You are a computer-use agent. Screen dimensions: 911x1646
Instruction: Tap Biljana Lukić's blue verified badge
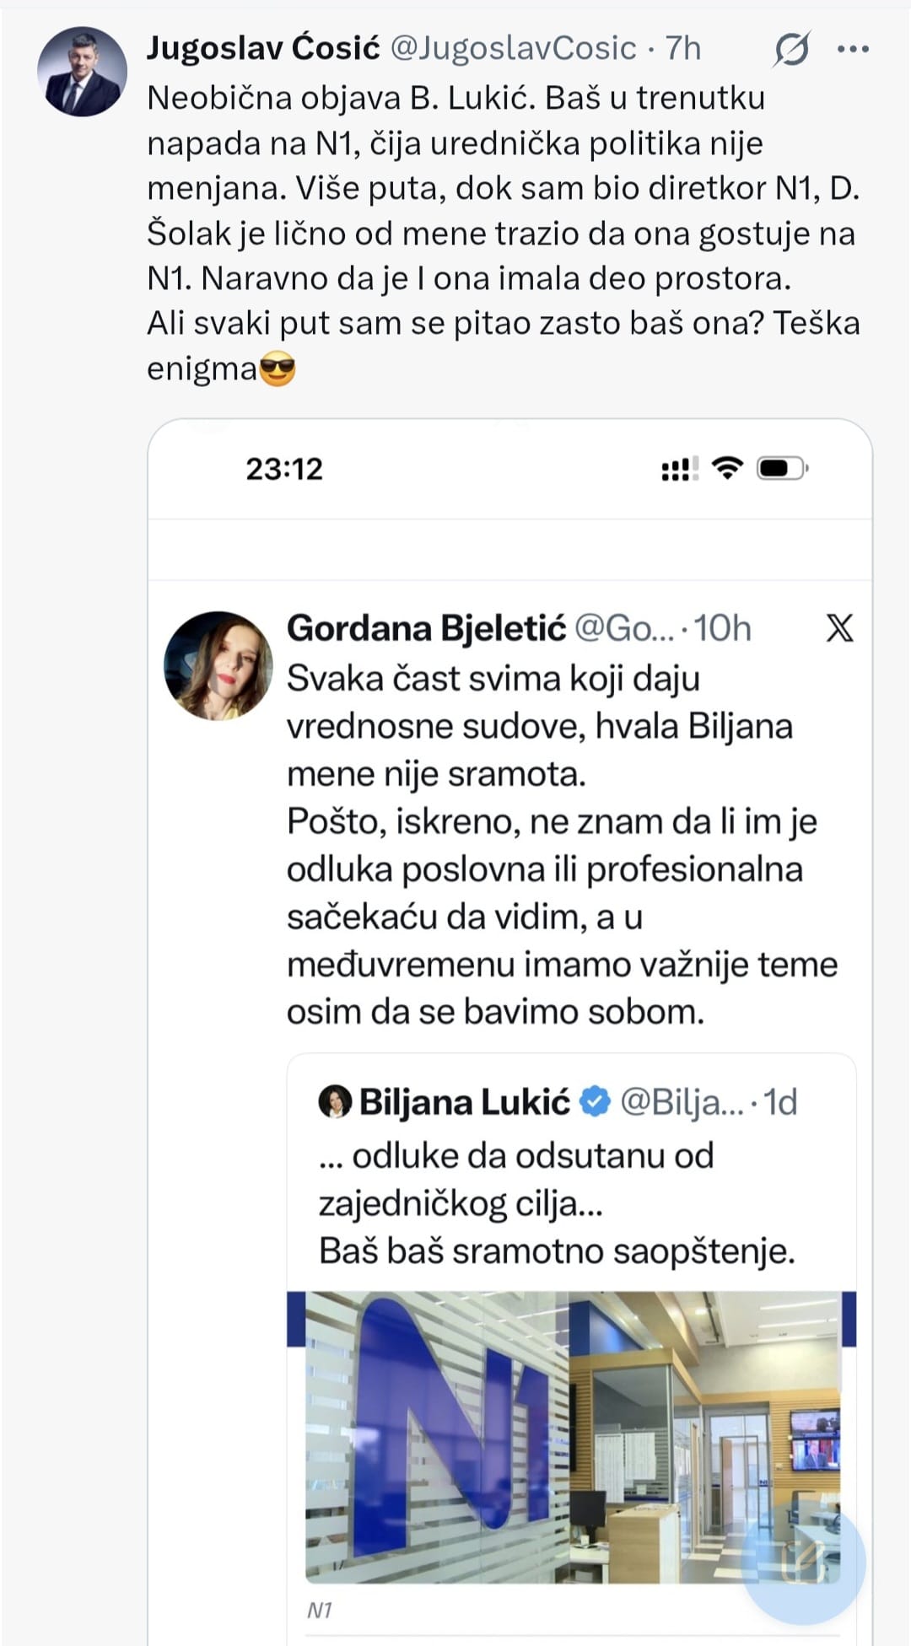click(x=596, y=1102)
